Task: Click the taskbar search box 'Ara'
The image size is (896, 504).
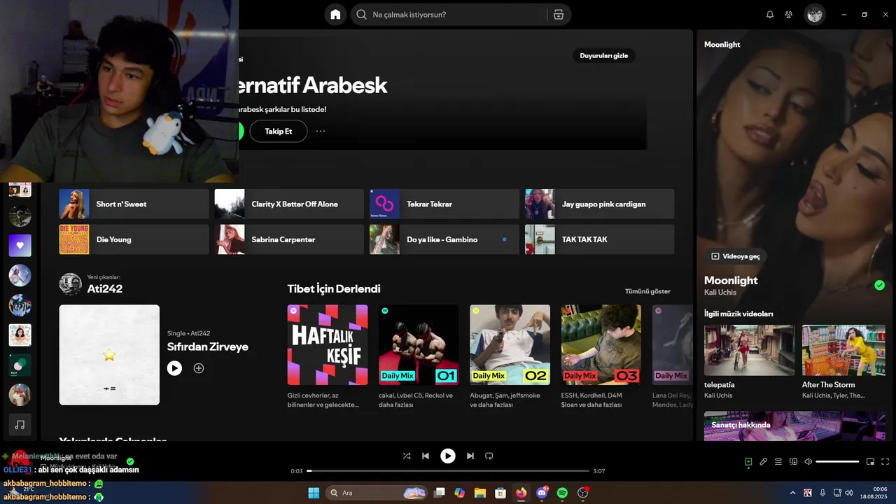Action: 377,493
